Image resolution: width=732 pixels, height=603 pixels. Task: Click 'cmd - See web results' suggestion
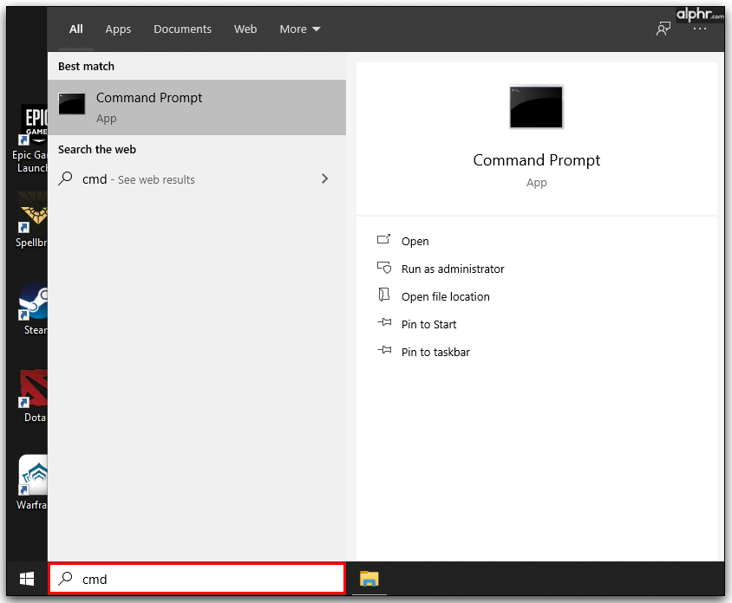pos(139,179)
